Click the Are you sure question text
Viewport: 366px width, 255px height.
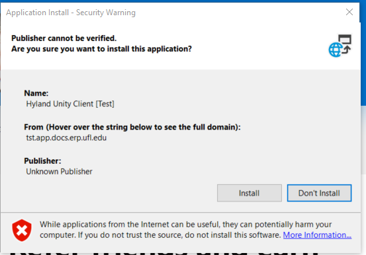coord(101,49)
